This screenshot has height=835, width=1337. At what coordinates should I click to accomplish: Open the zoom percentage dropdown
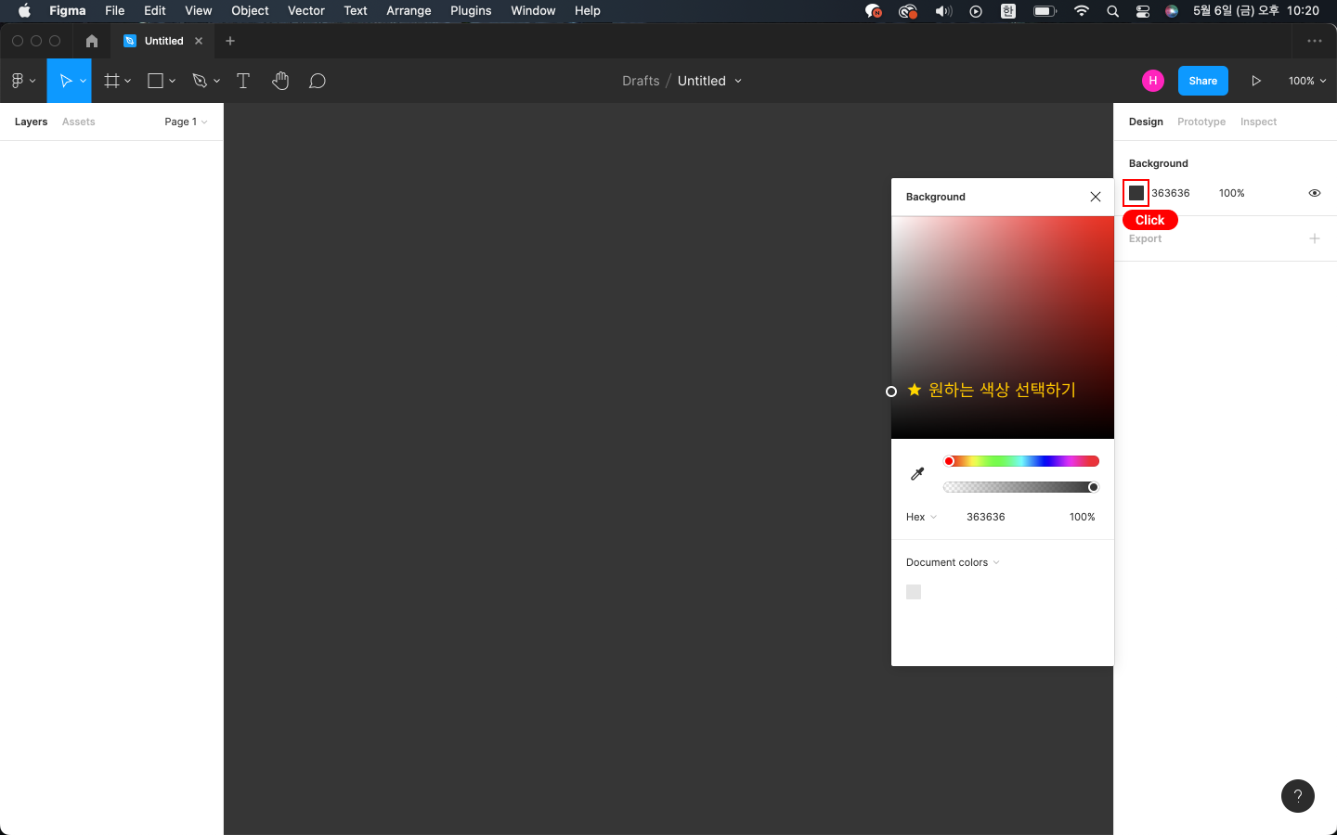click(x=1306, y=81)
